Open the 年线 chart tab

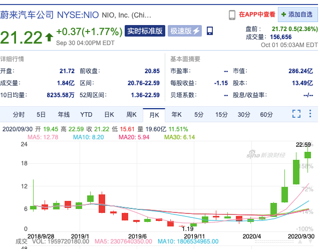[64, 114]
